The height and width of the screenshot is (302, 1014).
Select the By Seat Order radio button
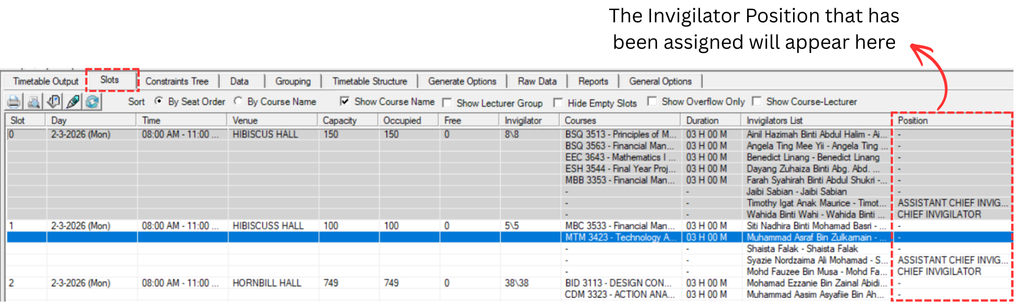coord(158,101)
